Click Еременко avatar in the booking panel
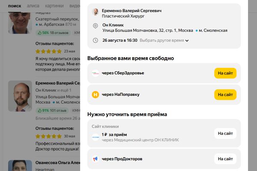 [x=96, y=12]
